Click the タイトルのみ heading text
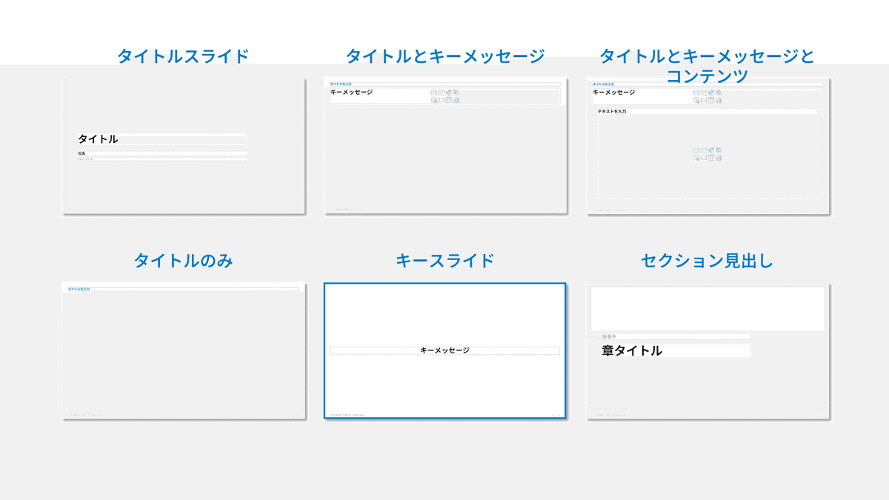 (183, 261)
